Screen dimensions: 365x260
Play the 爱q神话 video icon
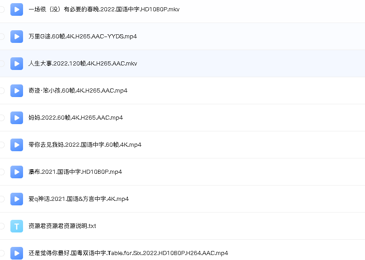coord(17,199)
